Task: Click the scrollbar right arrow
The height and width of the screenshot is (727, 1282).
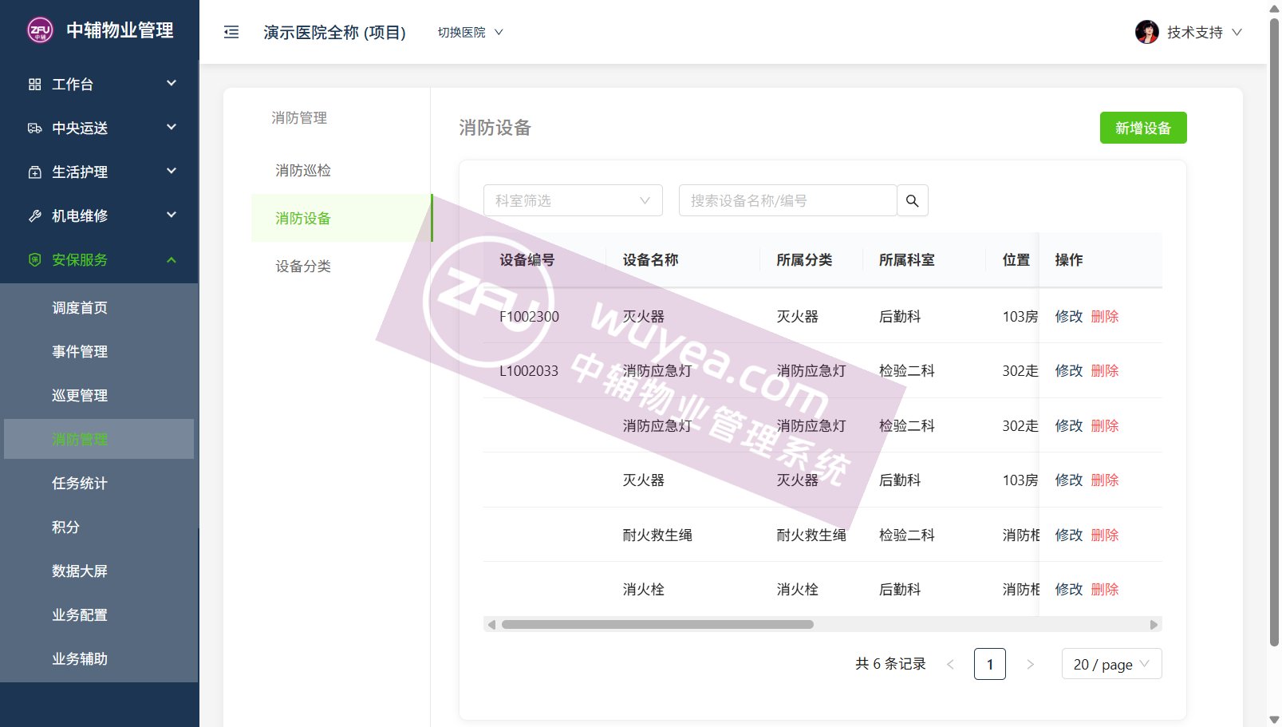Action: [1154, 625]
